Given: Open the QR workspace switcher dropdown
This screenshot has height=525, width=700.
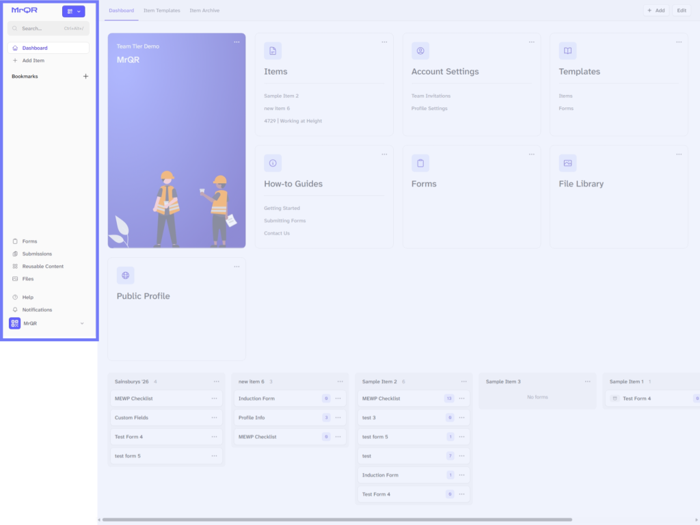Looking at the screenshot, I should [x=74, y=11].
